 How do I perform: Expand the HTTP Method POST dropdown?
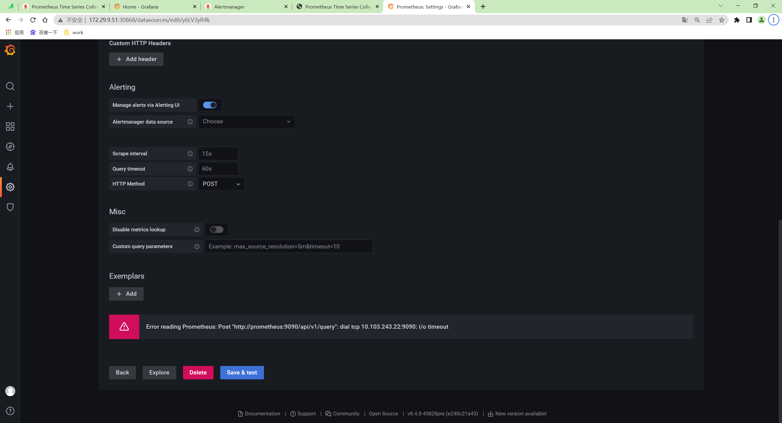[221, 184]
